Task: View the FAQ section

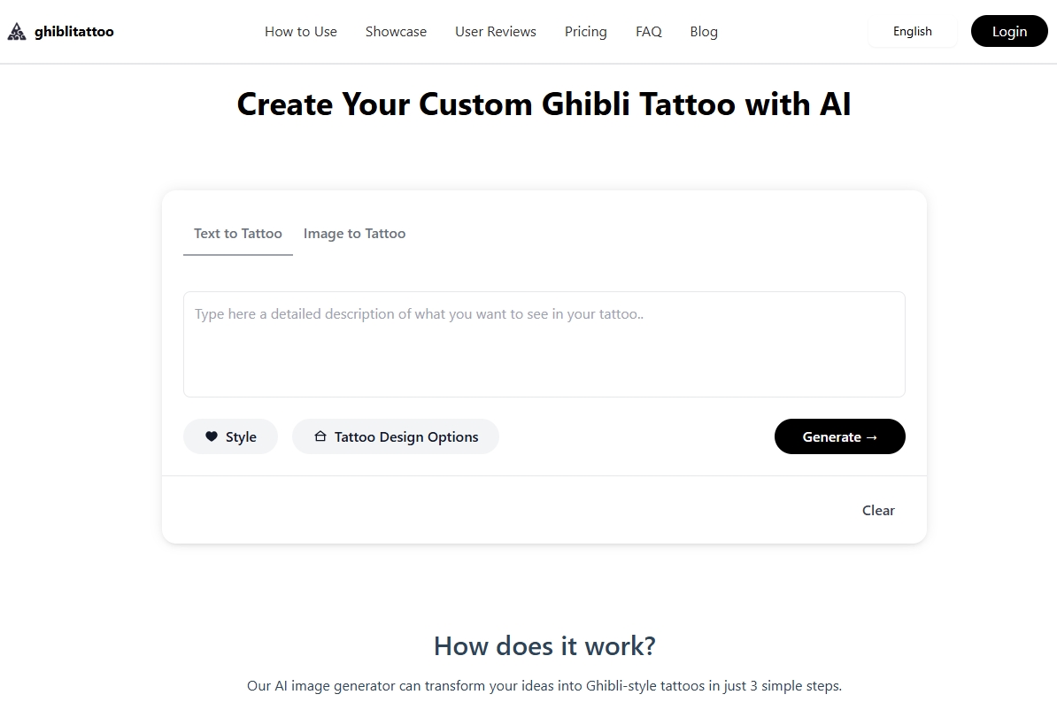Action: click(649, 32)
